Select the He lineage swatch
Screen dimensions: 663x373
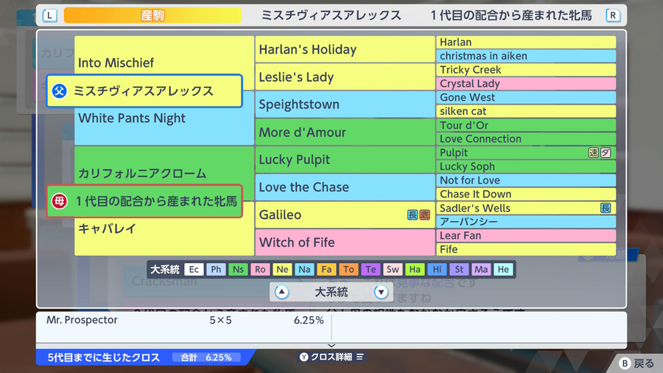[503, 269]
